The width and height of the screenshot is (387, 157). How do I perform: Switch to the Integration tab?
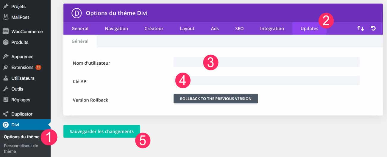272,29
